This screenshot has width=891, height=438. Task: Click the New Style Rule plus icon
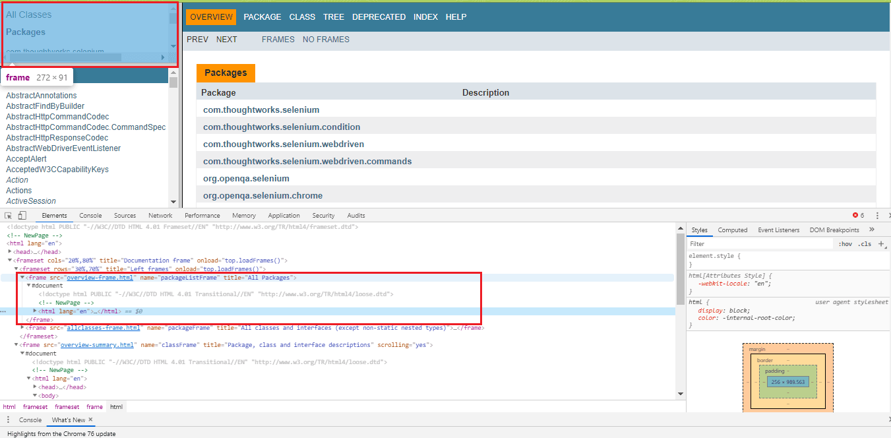(881, 243)
